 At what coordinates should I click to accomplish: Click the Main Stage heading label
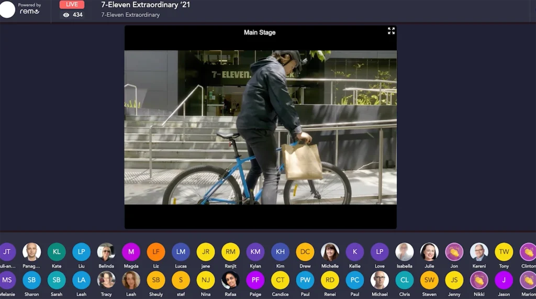click(260, 32)
